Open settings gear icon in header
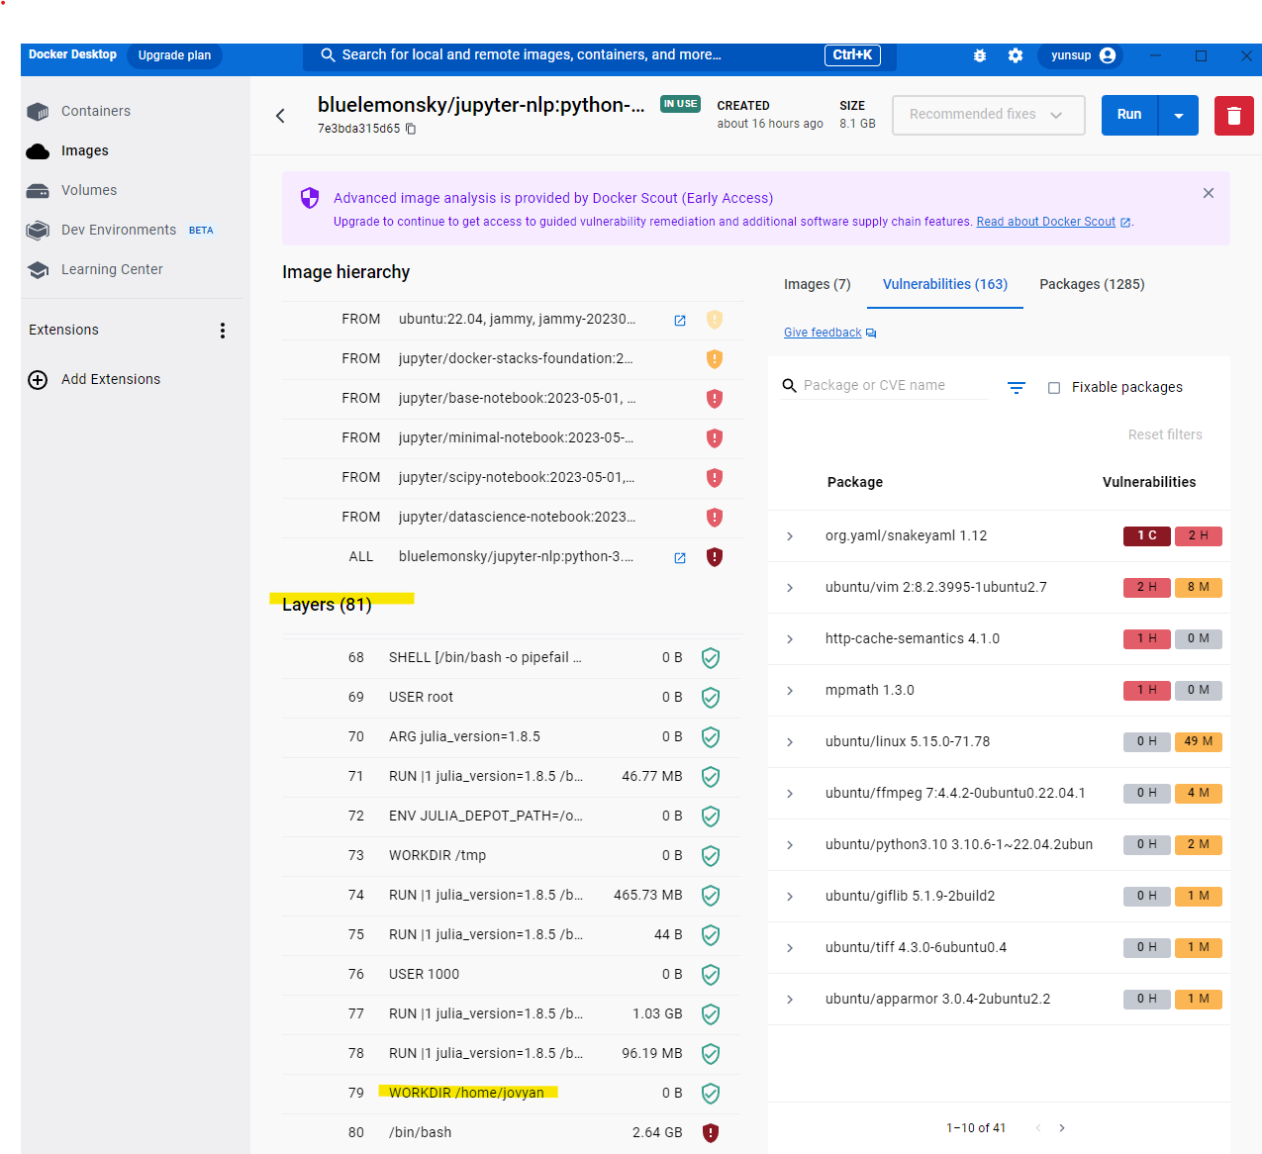Screen dimensions: 1262x1154 point(1016,55)
